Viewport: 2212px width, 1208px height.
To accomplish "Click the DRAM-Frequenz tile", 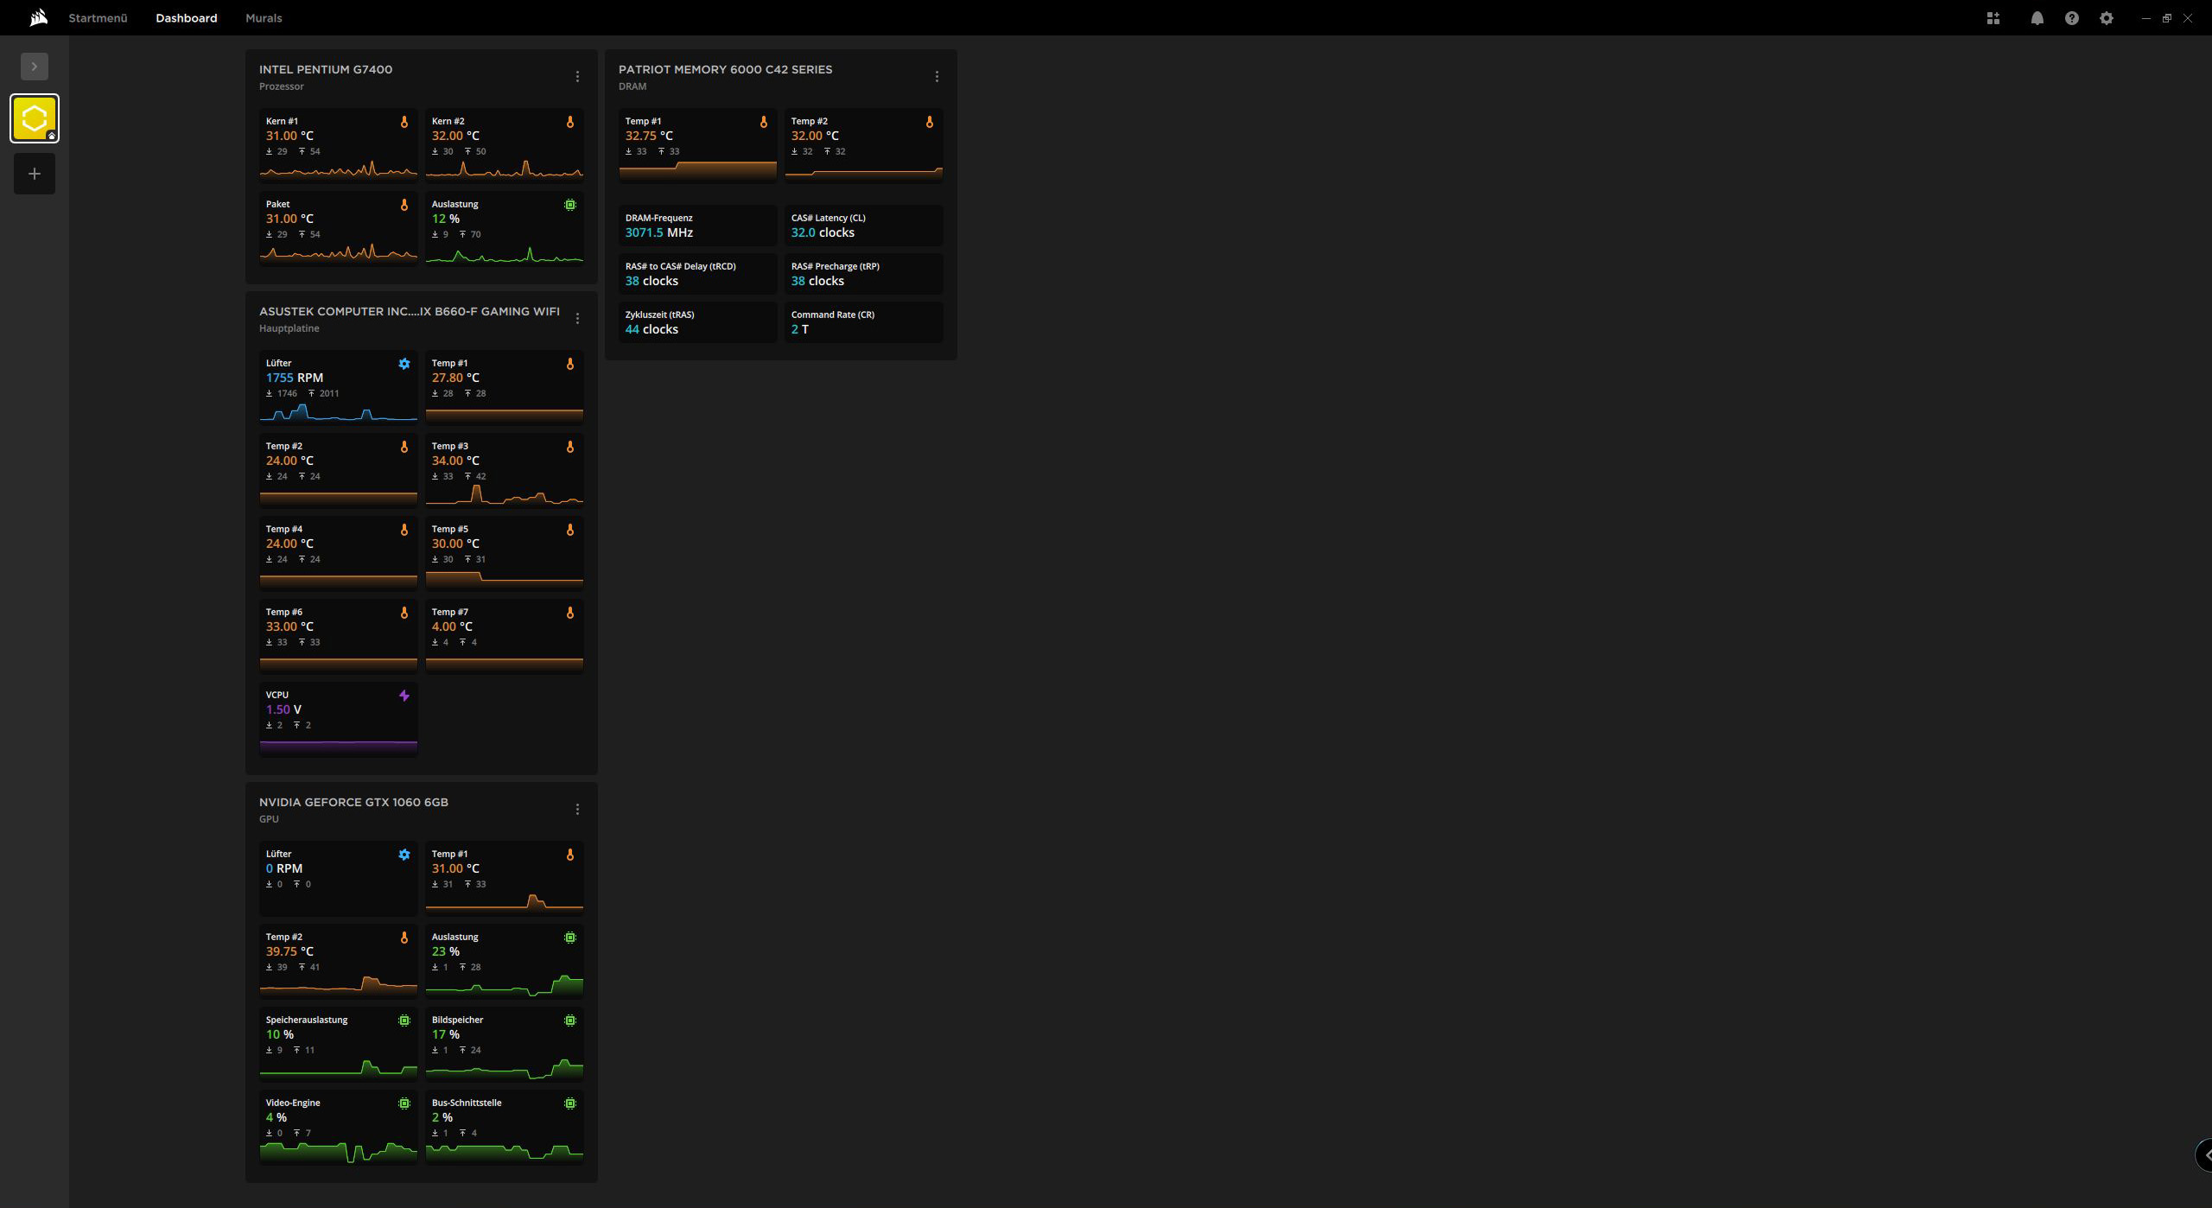I will click(697, 226).
